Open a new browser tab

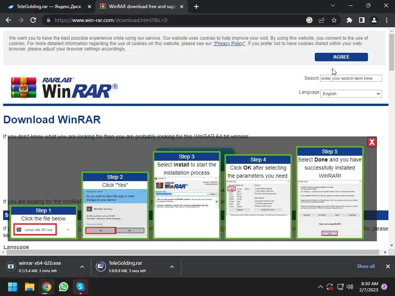(x=196, y=7)
